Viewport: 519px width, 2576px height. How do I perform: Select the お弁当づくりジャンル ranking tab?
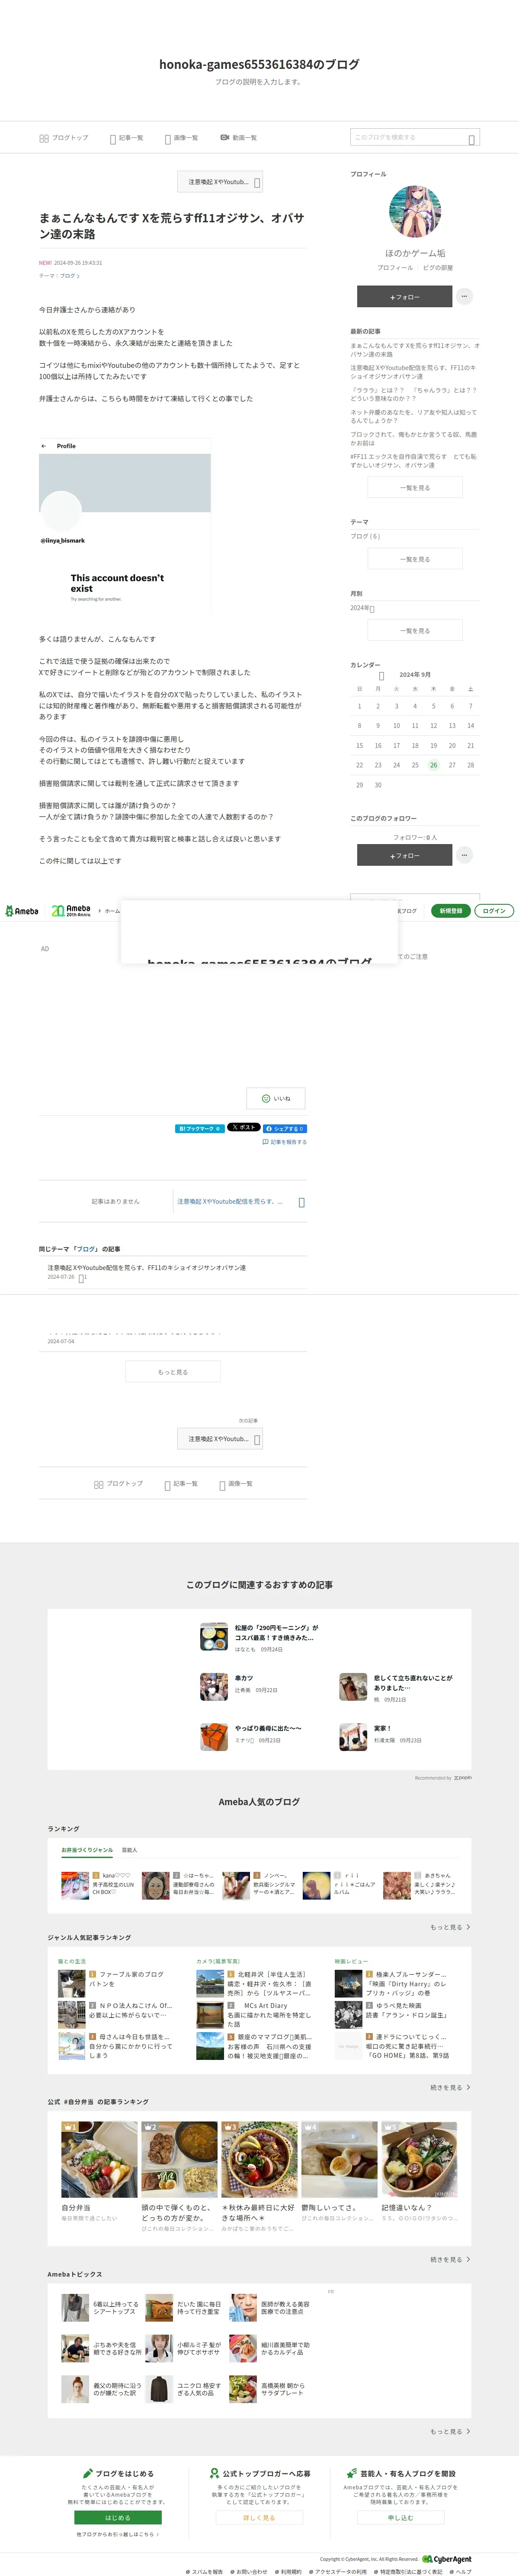pyautogui.click(x=87, y=1850)
